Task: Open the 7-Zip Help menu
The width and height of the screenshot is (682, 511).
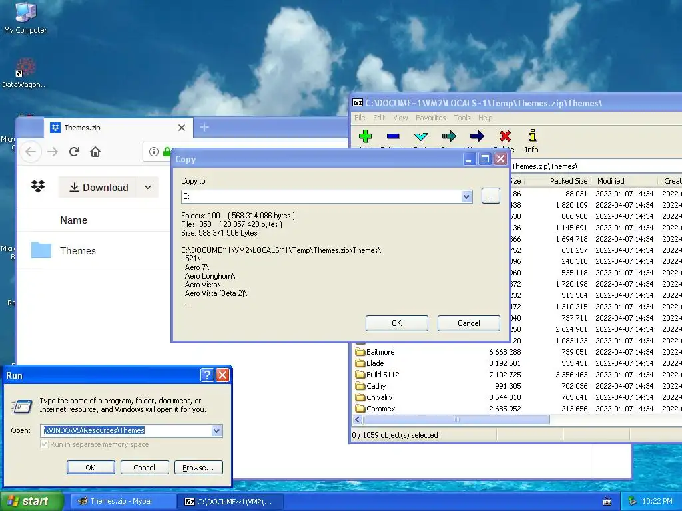Action: [485, 118]
